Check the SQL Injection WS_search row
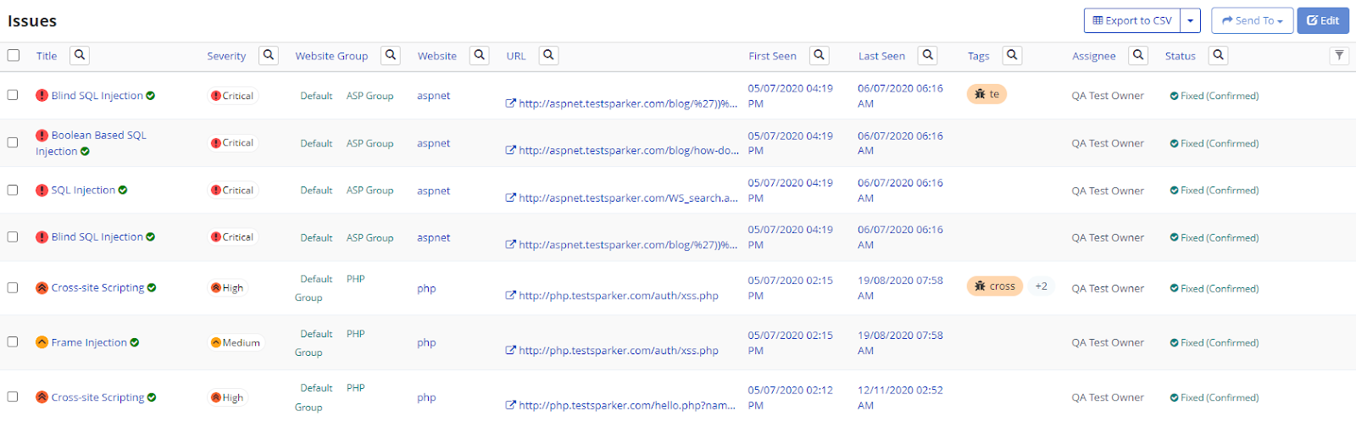This screenshot has width=1356, height=422. [x=13, y=190]
